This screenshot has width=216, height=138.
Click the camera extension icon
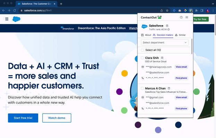(x=180, y=10)
